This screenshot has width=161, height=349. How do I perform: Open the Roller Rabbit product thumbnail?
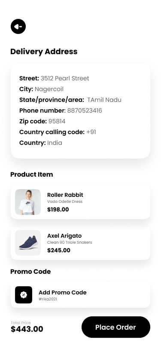pyautogui.click(x=28, y=202)
